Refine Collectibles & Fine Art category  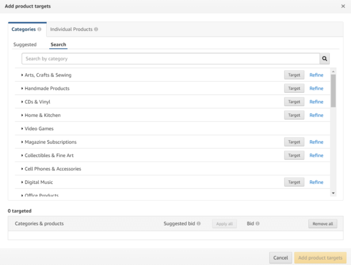pyautogui.click(x=316, y=155)
